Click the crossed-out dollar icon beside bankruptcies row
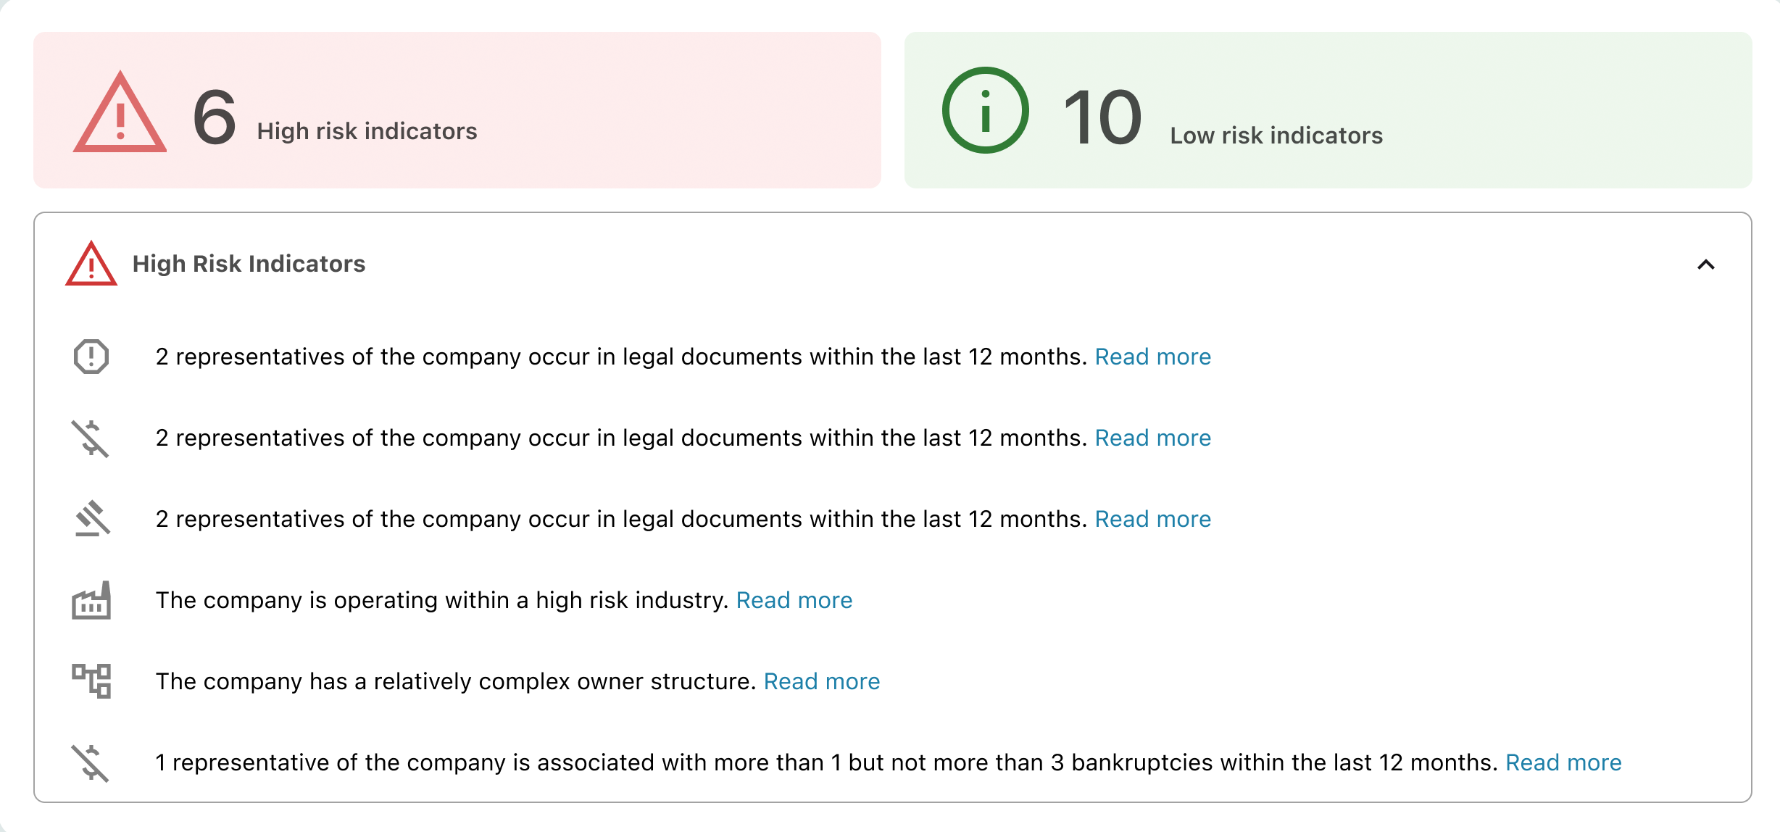The image size is (1780, 832). click(x=91, y=763)
